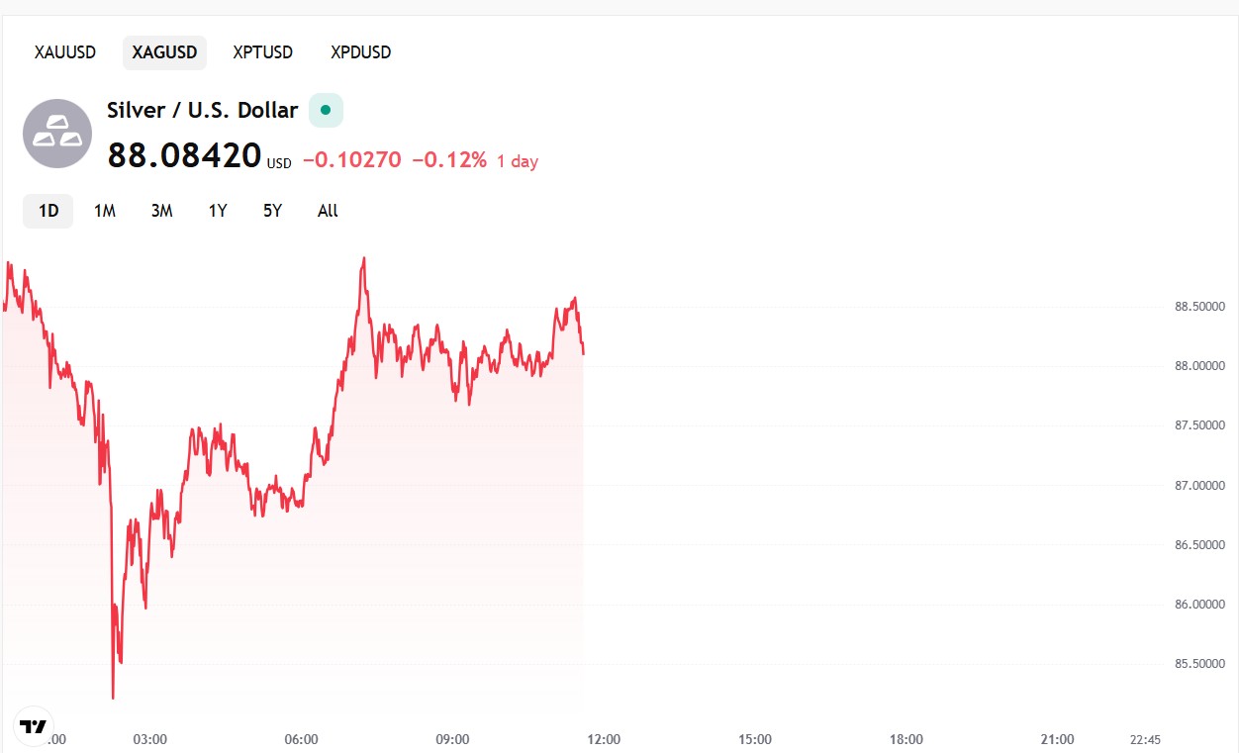This screenshot has width=1239, height=753.
Task: Click the All history range button
Action: (328, 211)
